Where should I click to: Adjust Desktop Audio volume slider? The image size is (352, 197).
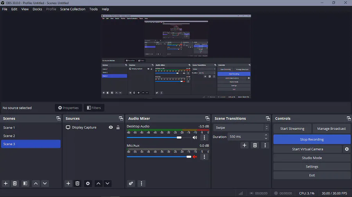[179, 137]
